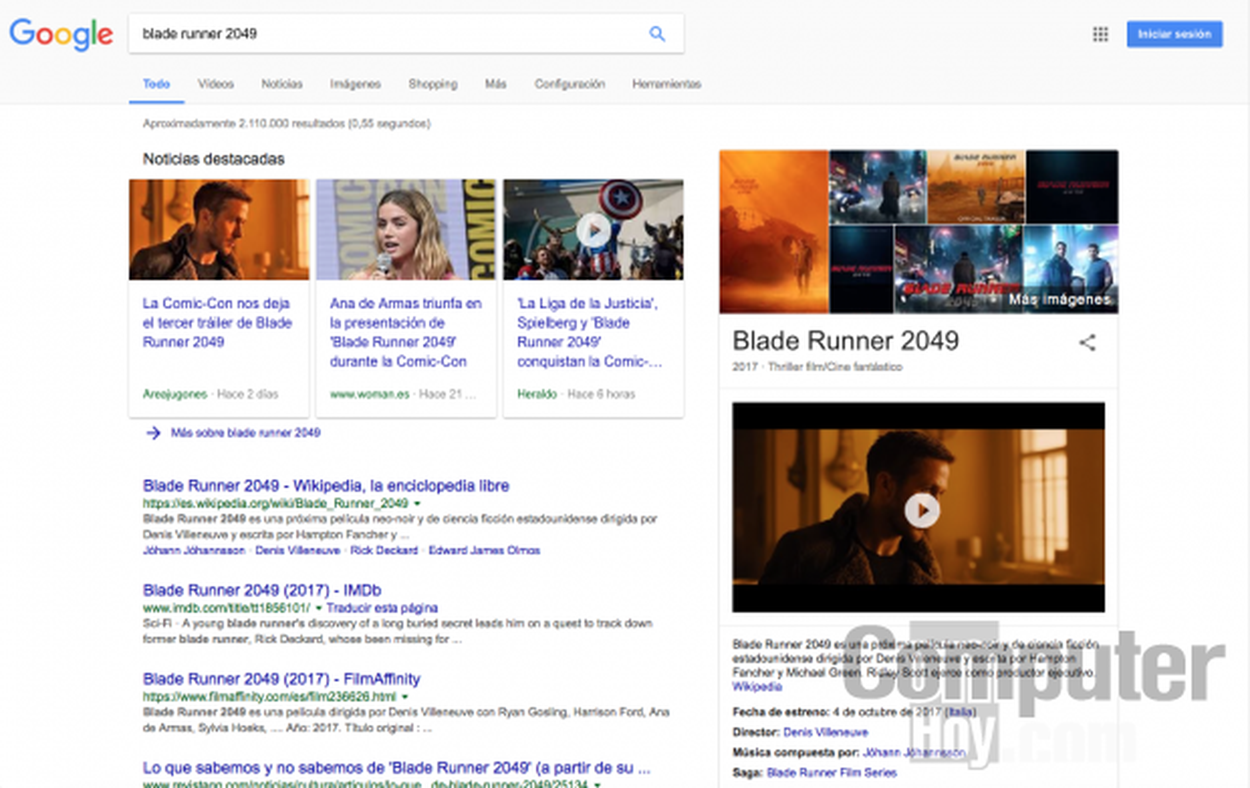
Task: Click the results count text 'Aproximadamente 2.110.000 resultados'
Action: tap(286, 123)
